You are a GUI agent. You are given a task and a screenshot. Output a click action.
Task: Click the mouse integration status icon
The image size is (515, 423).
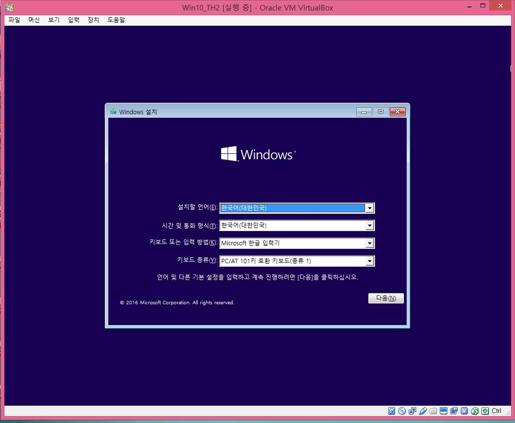coord(475,411)
